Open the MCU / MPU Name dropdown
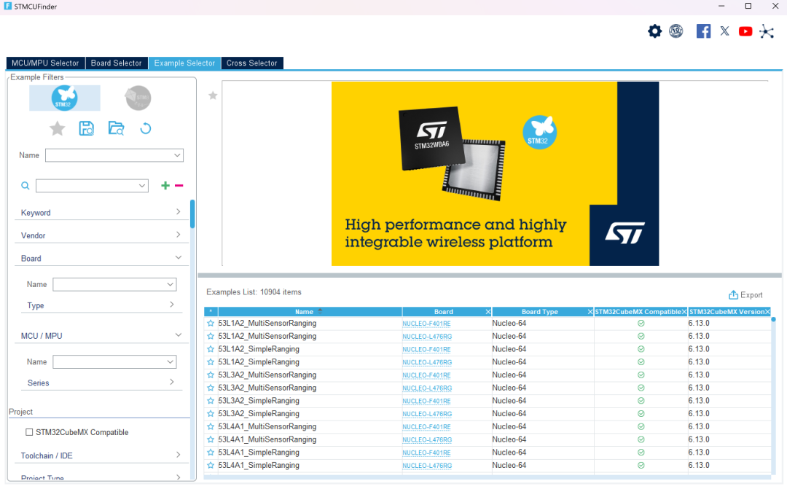 click(115, 361)
